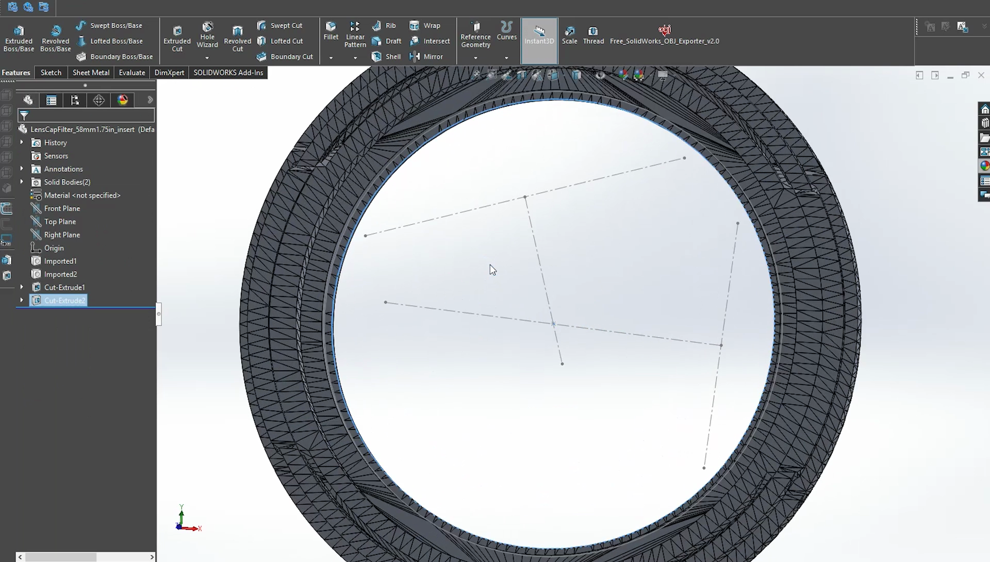Viewport: 990px width, 562px height.
Task: Select the Fillet tool
Action: [x=331, y=31]
